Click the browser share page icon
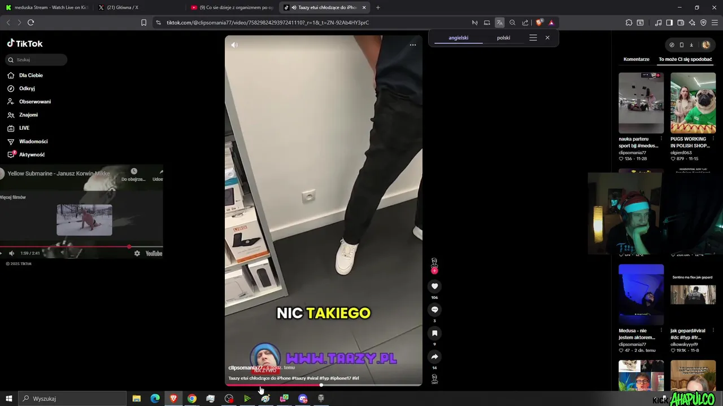This screenshot has width=723, height=406. tap(525, 23)
